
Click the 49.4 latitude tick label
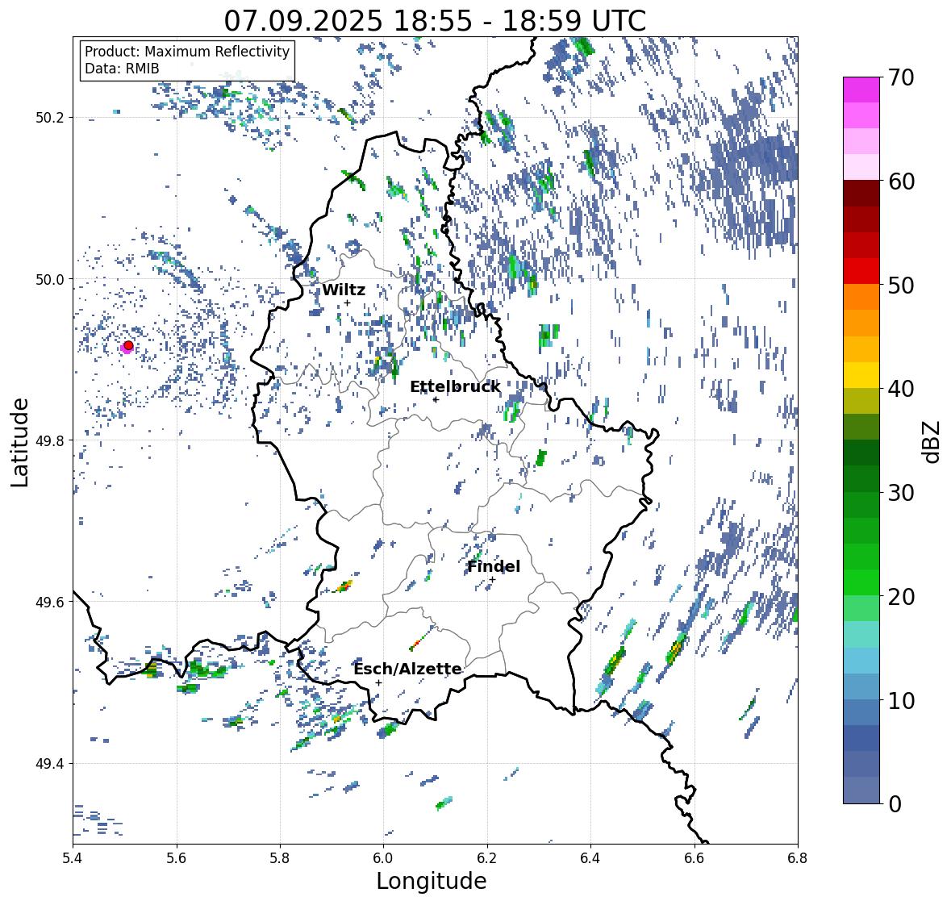pyautogui.click(x=50, y=763)
